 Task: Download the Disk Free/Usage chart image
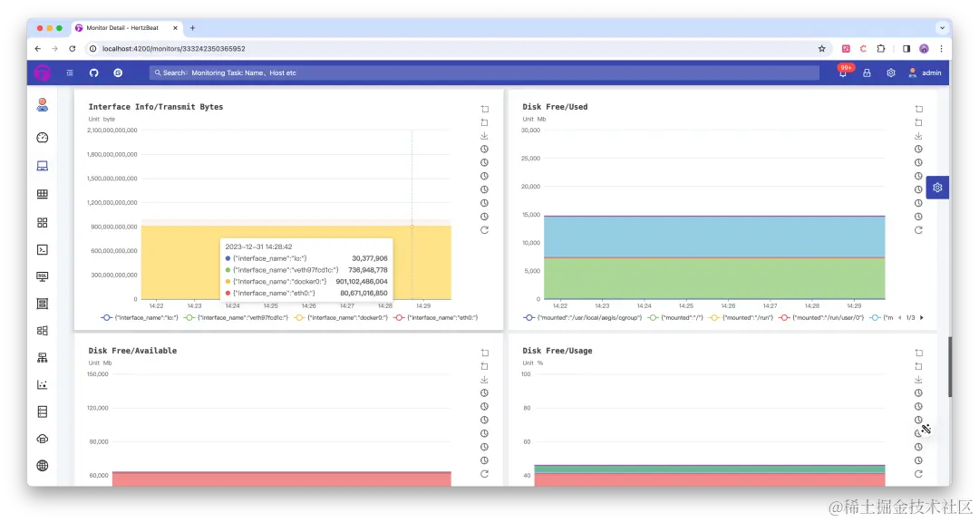(918, 380)
